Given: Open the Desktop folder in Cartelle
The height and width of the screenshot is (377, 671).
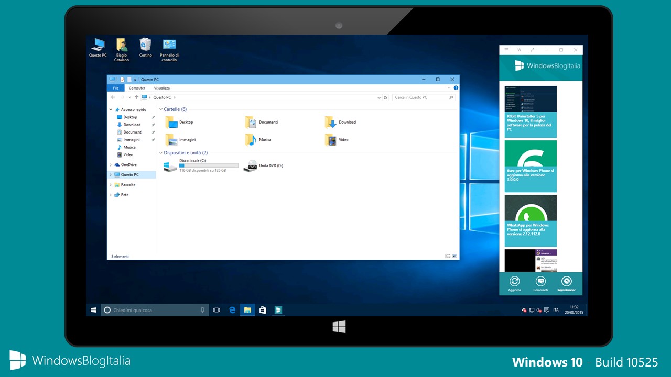Looking at the screenshot, I should tap(179, 123).
